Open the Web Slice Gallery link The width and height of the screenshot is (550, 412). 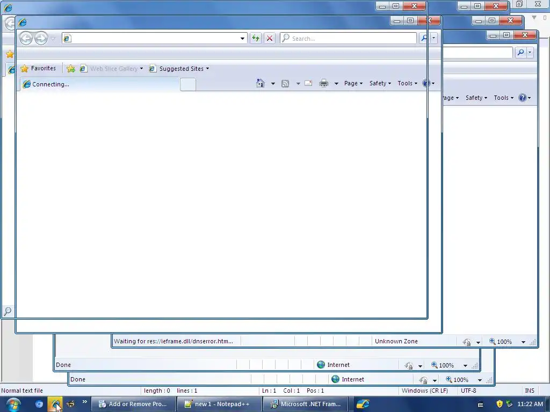[x=111, y=69]
